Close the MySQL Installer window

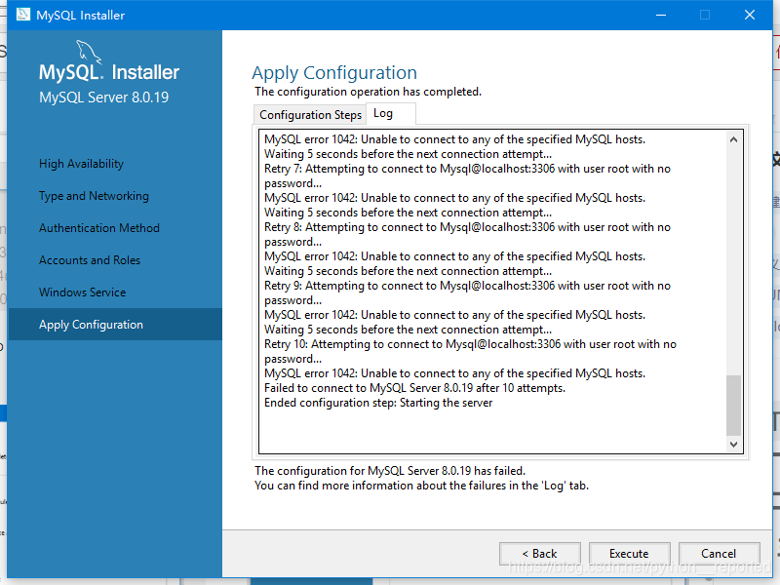[x=750, y=15]
